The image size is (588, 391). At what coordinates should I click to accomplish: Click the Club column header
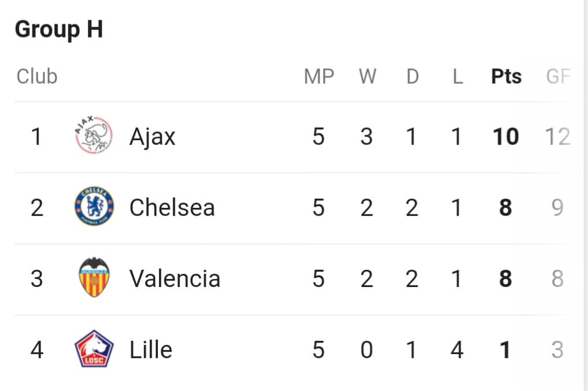tap(37, 76)
